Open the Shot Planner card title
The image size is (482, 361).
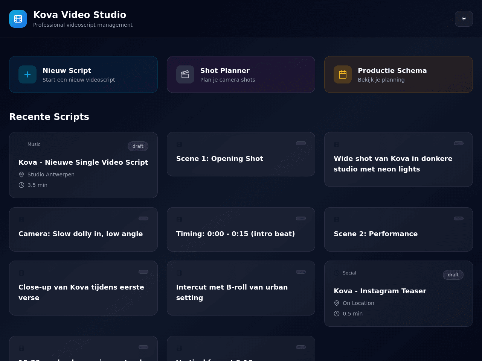pos(225,70)
